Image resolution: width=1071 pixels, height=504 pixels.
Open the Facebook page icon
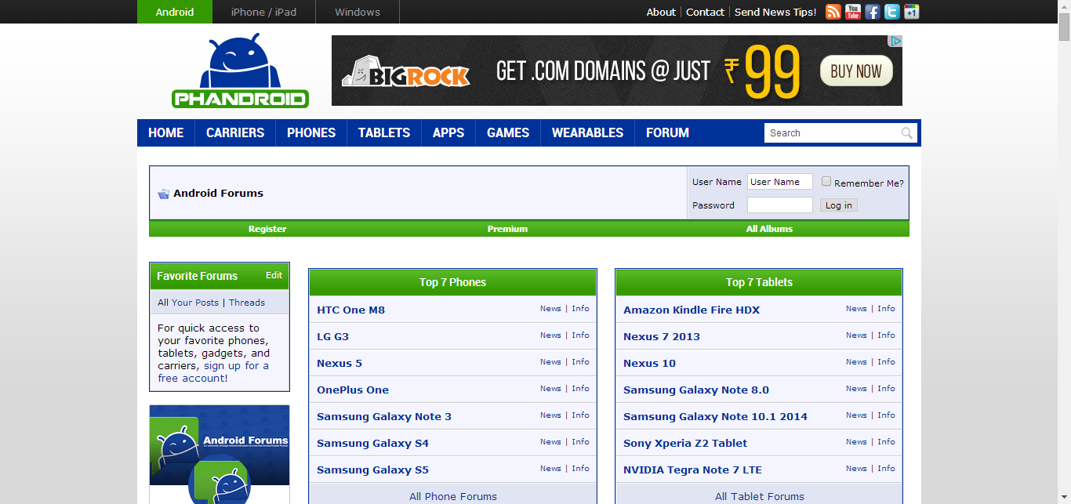tap(873, 12)
